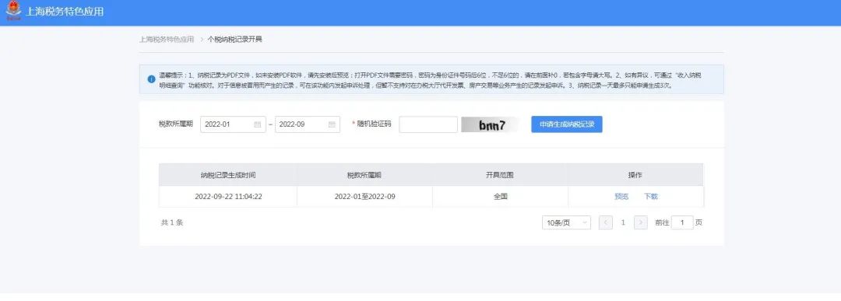
Task: Click 纳税记录生成时间 column header
Action: tap(228, 175)
